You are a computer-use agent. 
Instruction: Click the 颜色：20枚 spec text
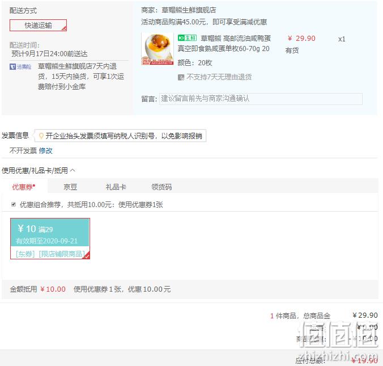pyautogui.click(x=195, y=63)
